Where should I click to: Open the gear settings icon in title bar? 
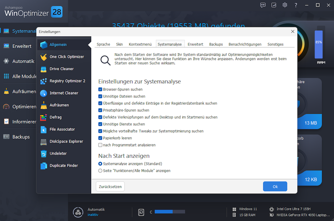tap(285, 5)
